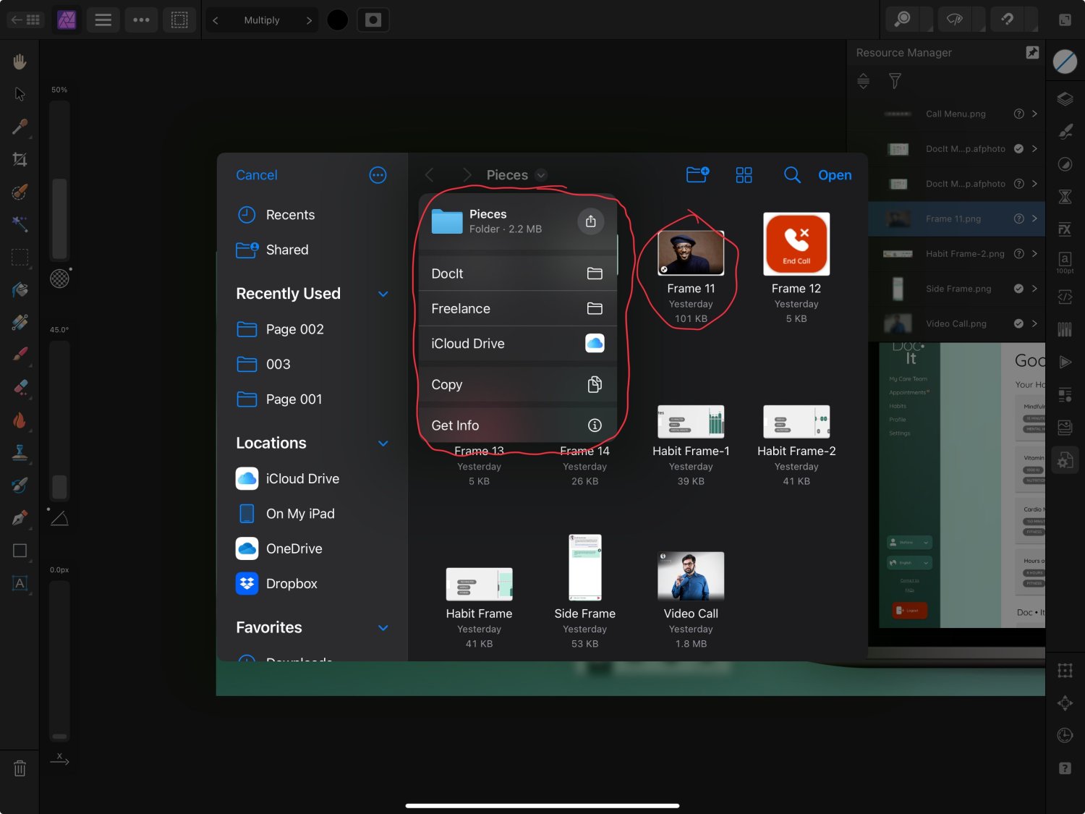The height and width of the screenshot is (814, 1085).
Task: Choose Get Info in the folder menu
Action: tap(517, 425)
